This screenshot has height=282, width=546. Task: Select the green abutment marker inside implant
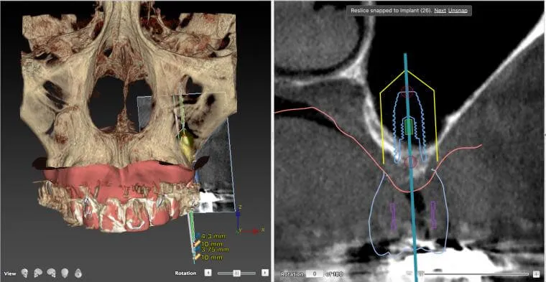pyautogui.click(x=409, y=127)
